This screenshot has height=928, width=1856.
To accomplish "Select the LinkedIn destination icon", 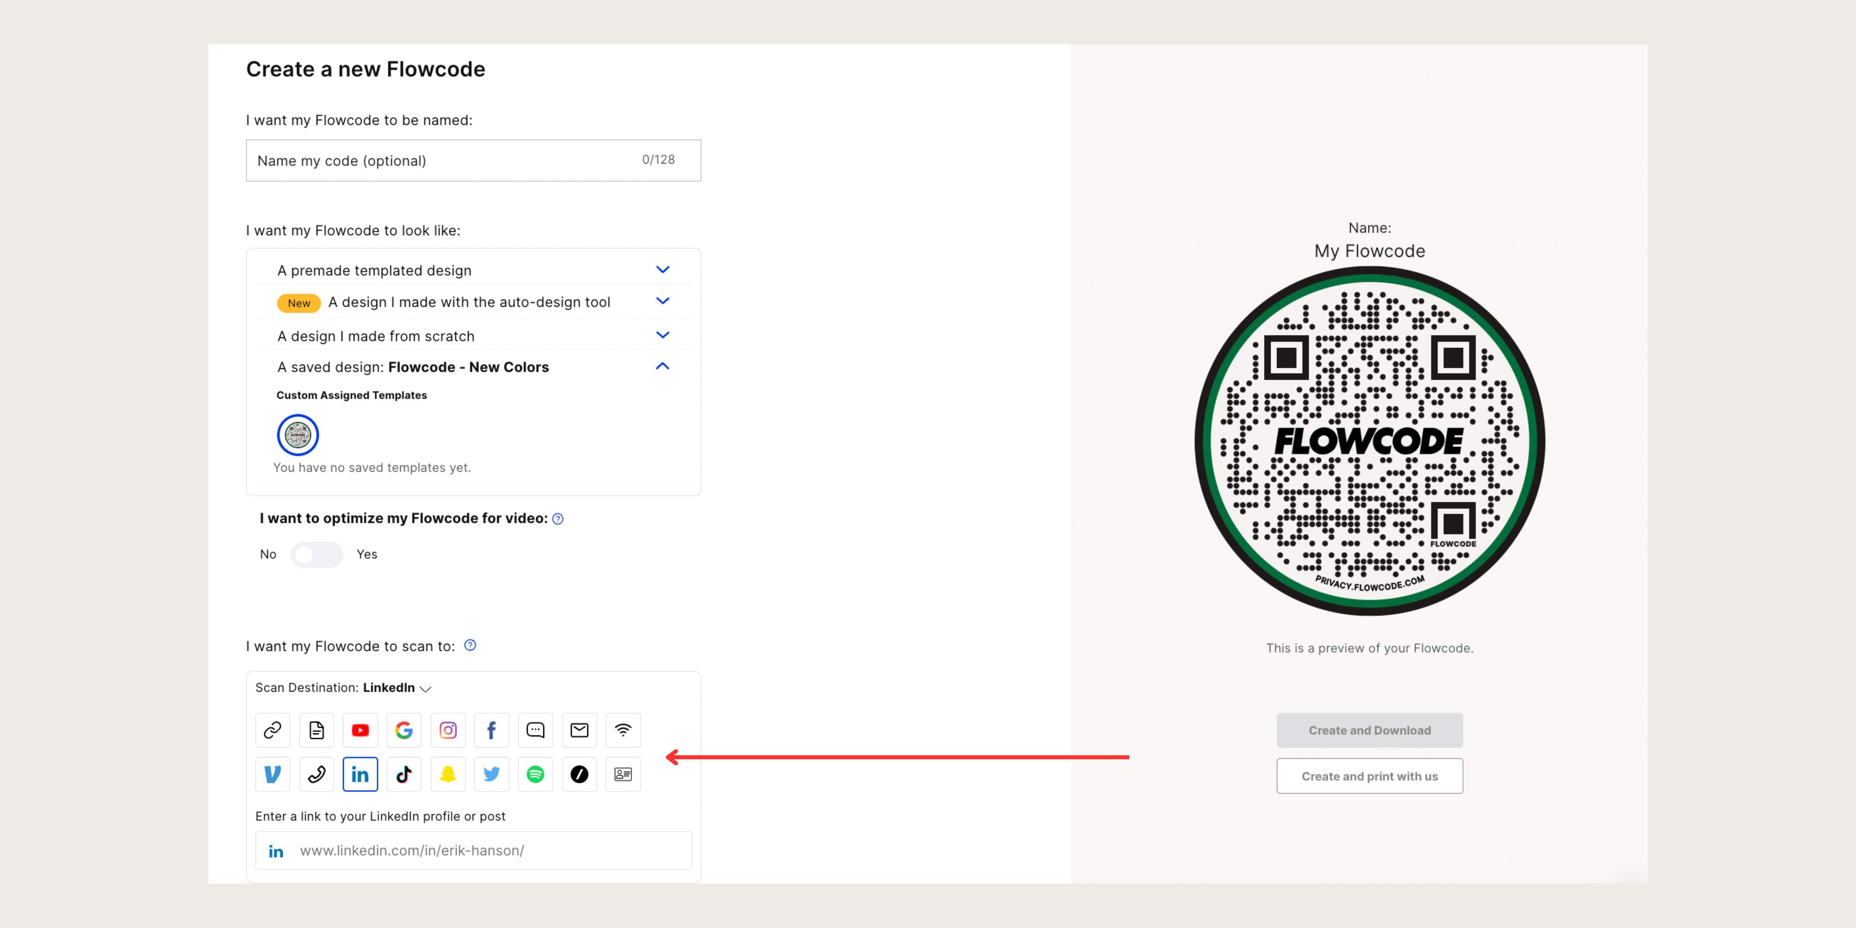I will [360, 775].
